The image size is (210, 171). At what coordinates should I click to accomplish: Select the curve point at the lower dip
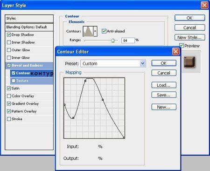(x=73, y=118)
